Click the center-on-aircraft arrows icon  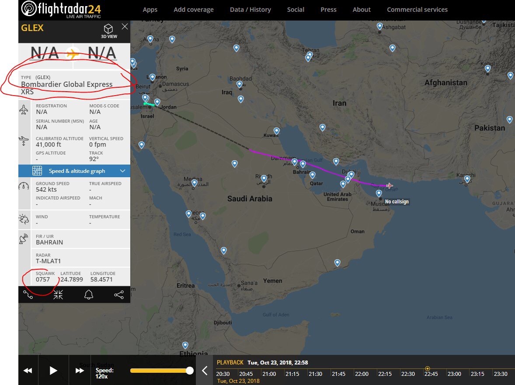click(x=58, y=295)
